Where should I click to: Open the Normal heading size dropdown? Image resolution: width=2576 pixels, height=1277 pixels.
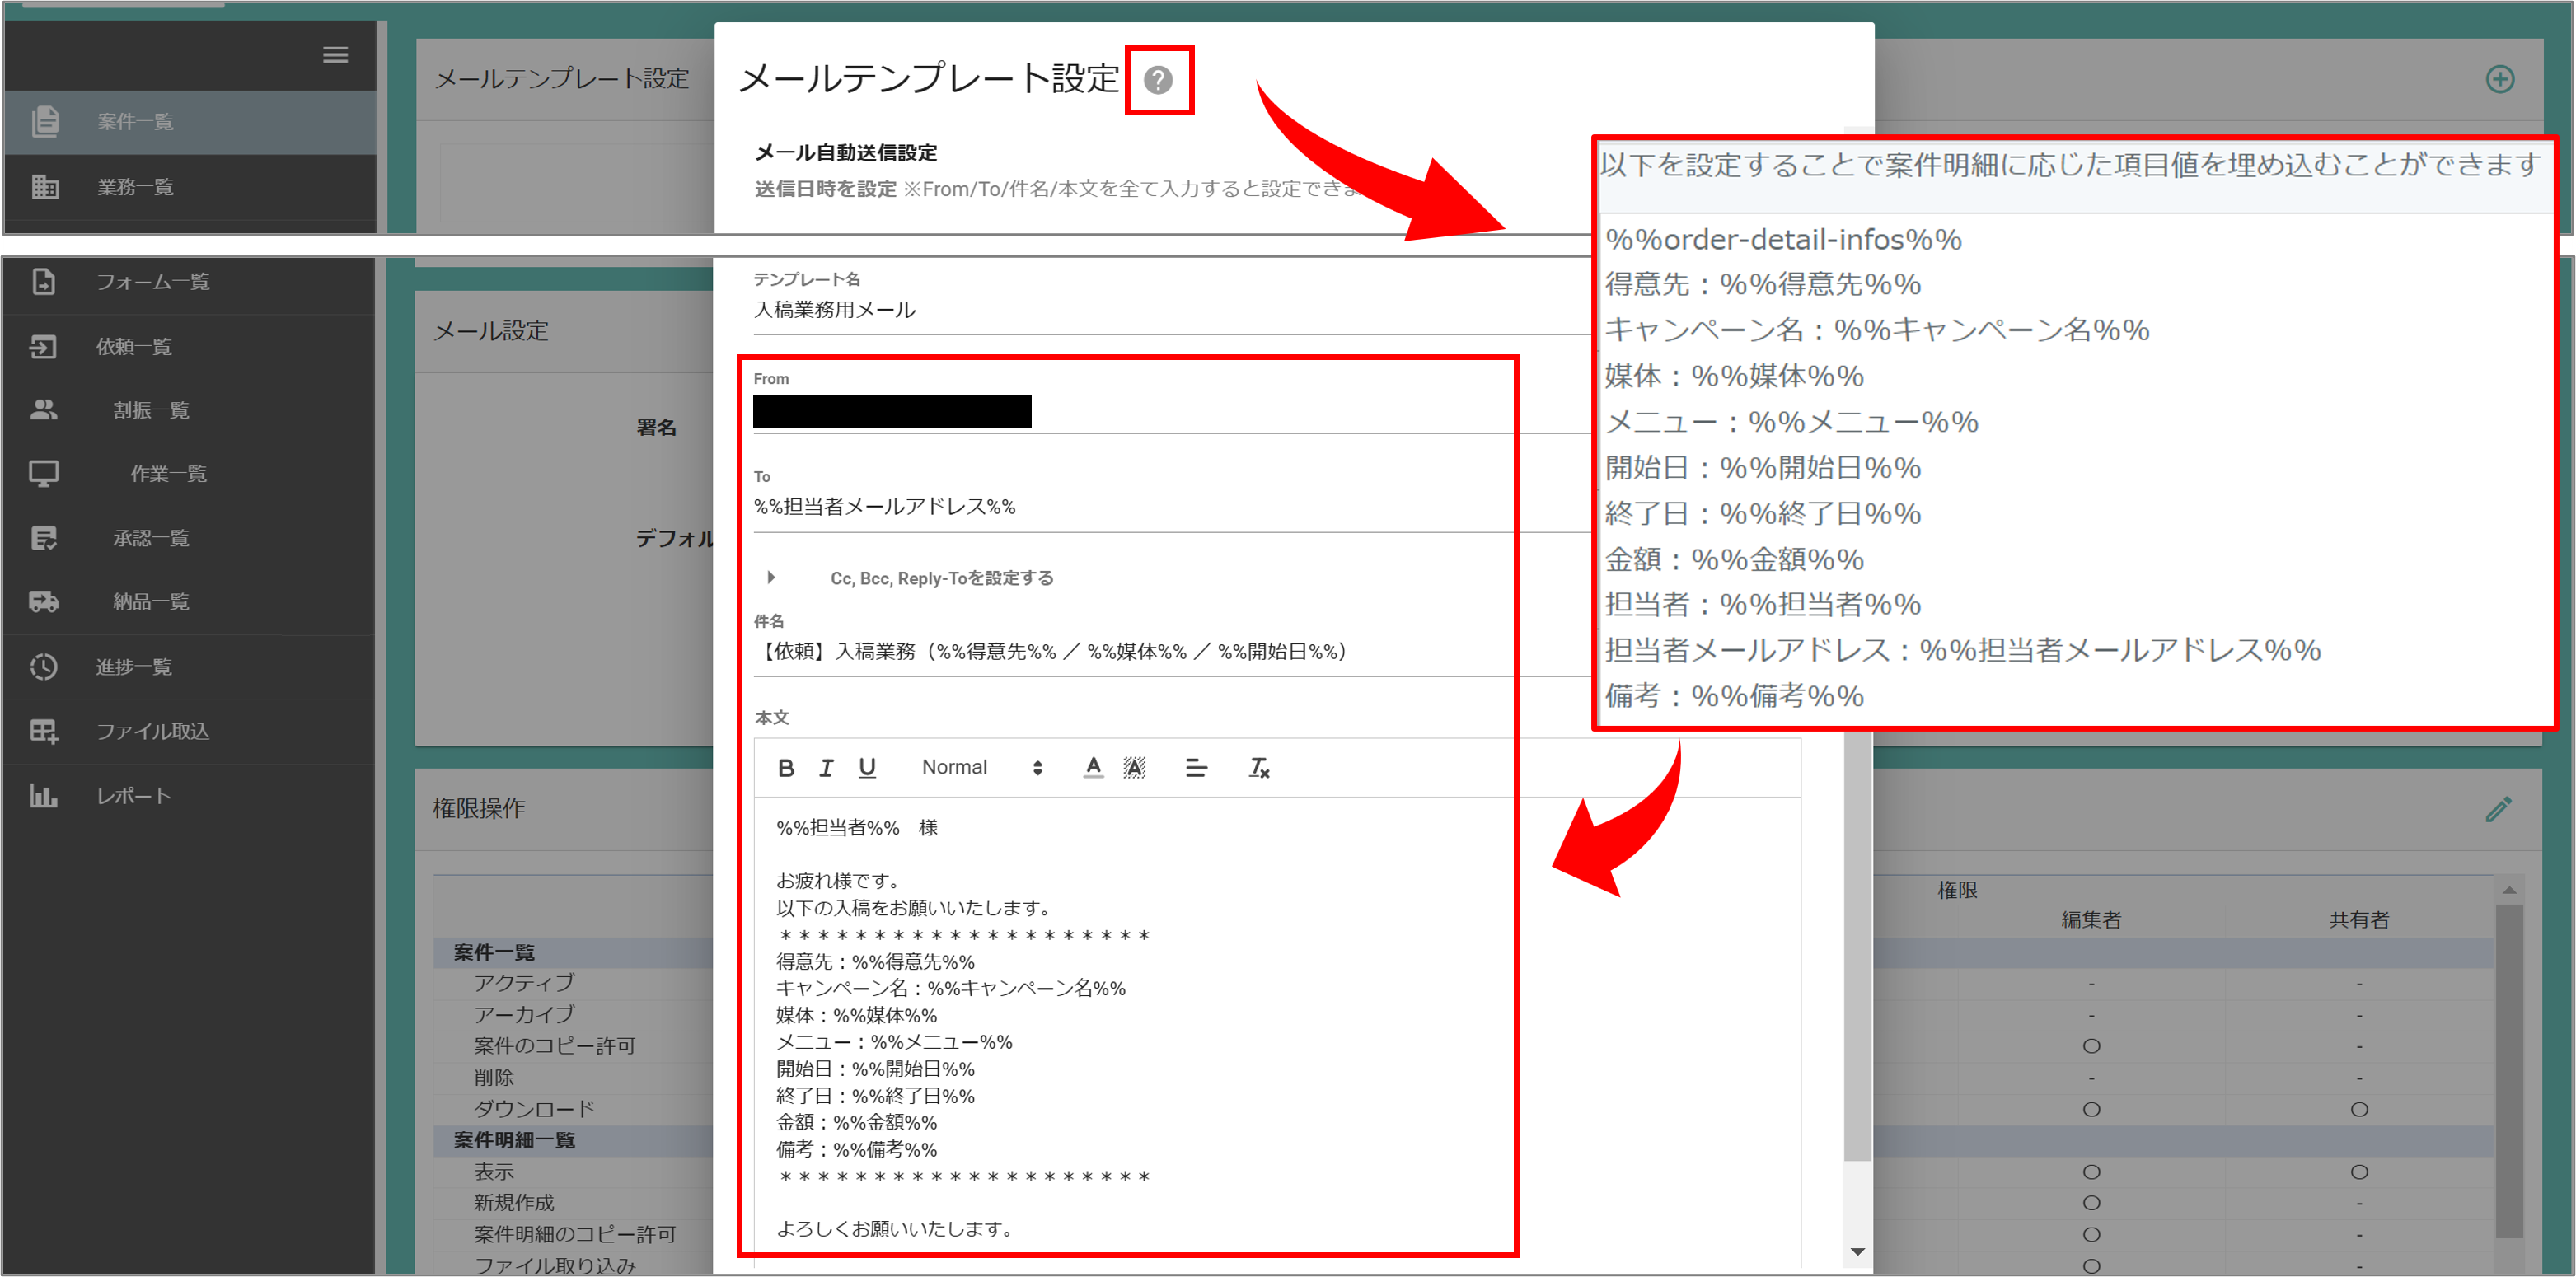(x=982, y=768)
